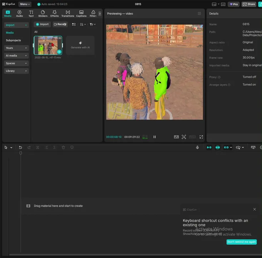
Task: Open the media filter dropdown
Action: click(x=93, y=24)
